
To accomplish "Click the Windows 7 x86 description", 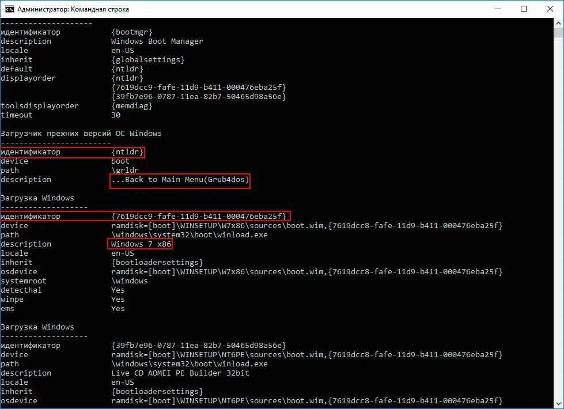I will (x=141, y=244).
